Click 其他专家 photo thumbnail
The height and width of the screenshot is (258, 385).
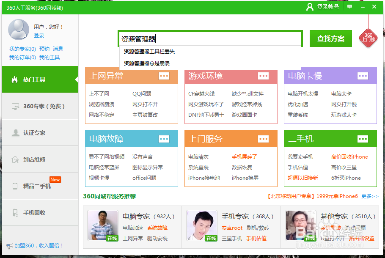(301, 225)
